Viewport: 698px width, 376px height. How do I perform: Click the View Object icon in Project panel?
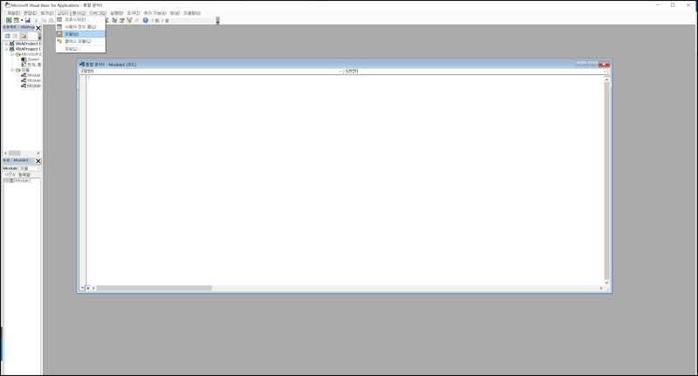(x=15, y=36)
